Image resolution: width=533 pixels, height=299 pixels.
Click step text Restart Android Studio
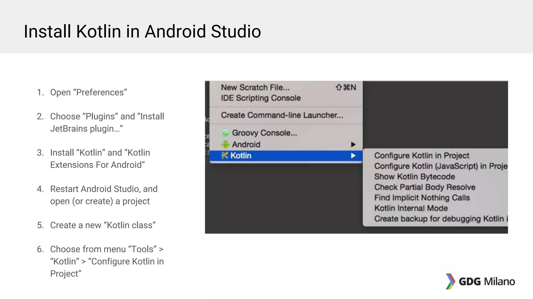click(104, 195)
